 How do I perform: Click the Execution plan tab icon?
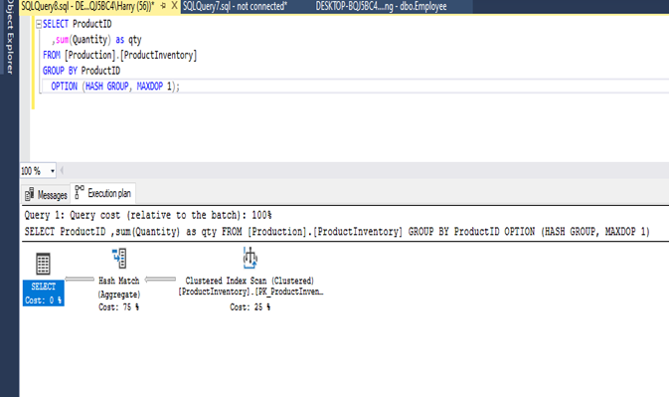coord(80,192)
